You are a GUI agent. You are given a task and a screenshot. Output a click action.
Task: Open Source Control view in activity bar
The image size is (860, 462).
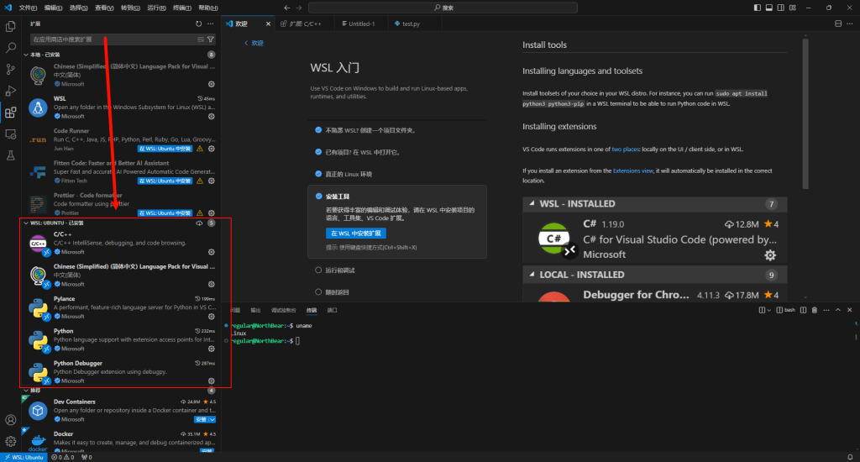click(x=11, y=70)
